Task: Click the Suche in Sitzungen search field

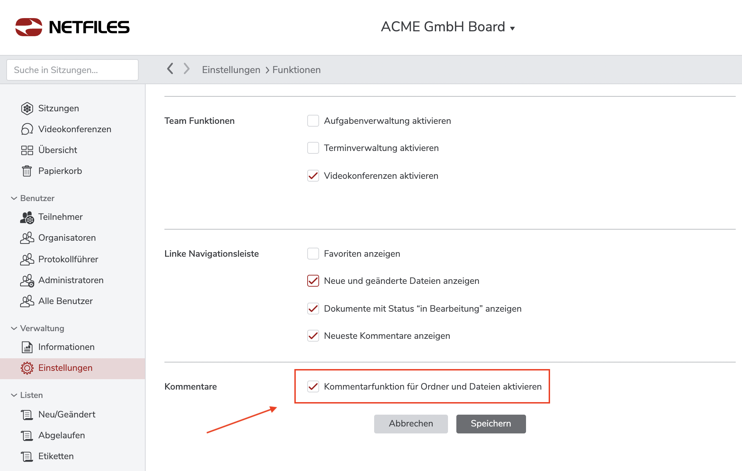Action: [72, 70]
